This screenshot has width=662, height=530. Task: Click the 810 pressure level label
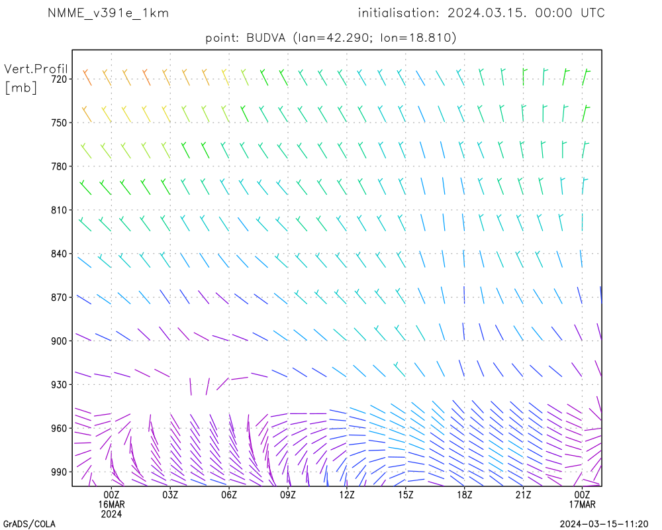[x=59, y=210]
